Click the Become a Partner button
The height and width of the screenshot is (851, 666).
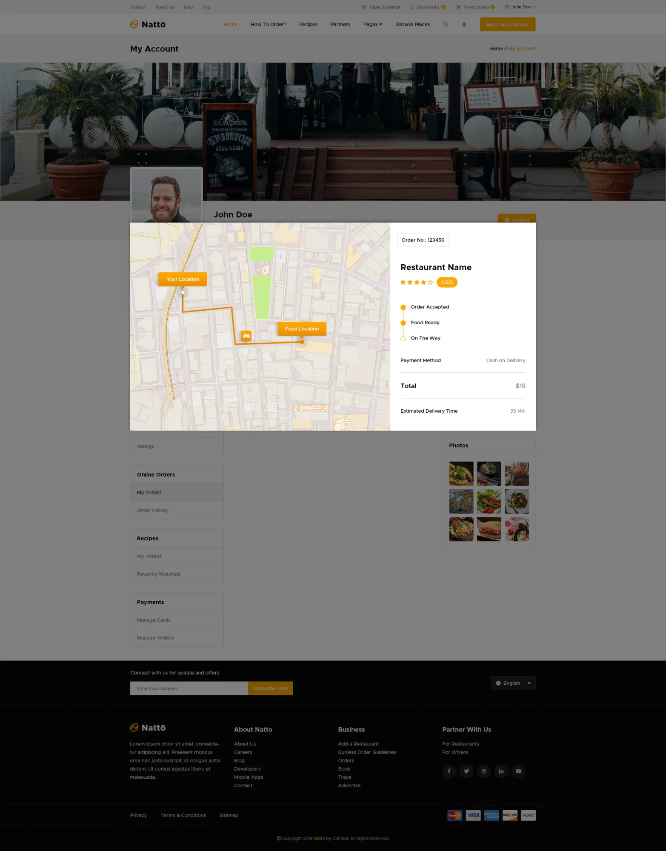[507, 24]
